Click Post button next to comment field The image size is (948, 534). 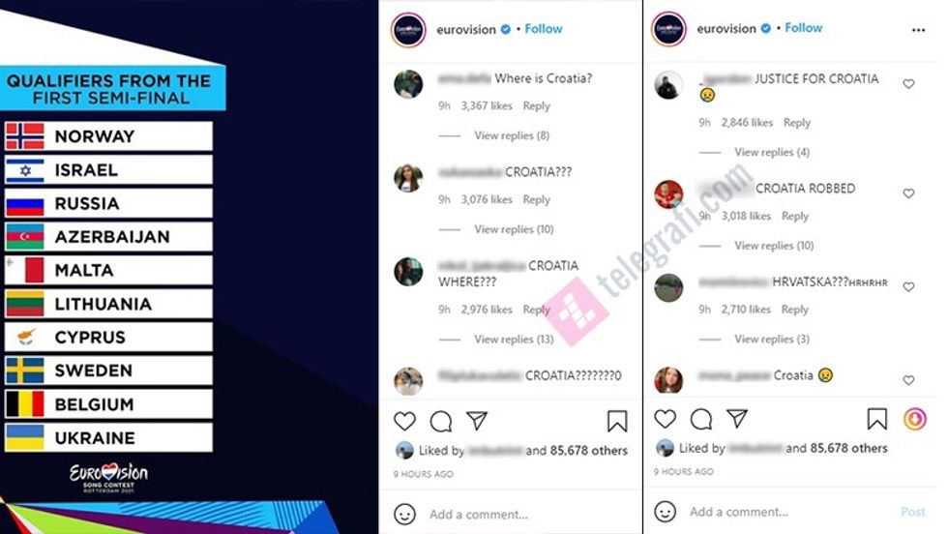click(913, 512)
